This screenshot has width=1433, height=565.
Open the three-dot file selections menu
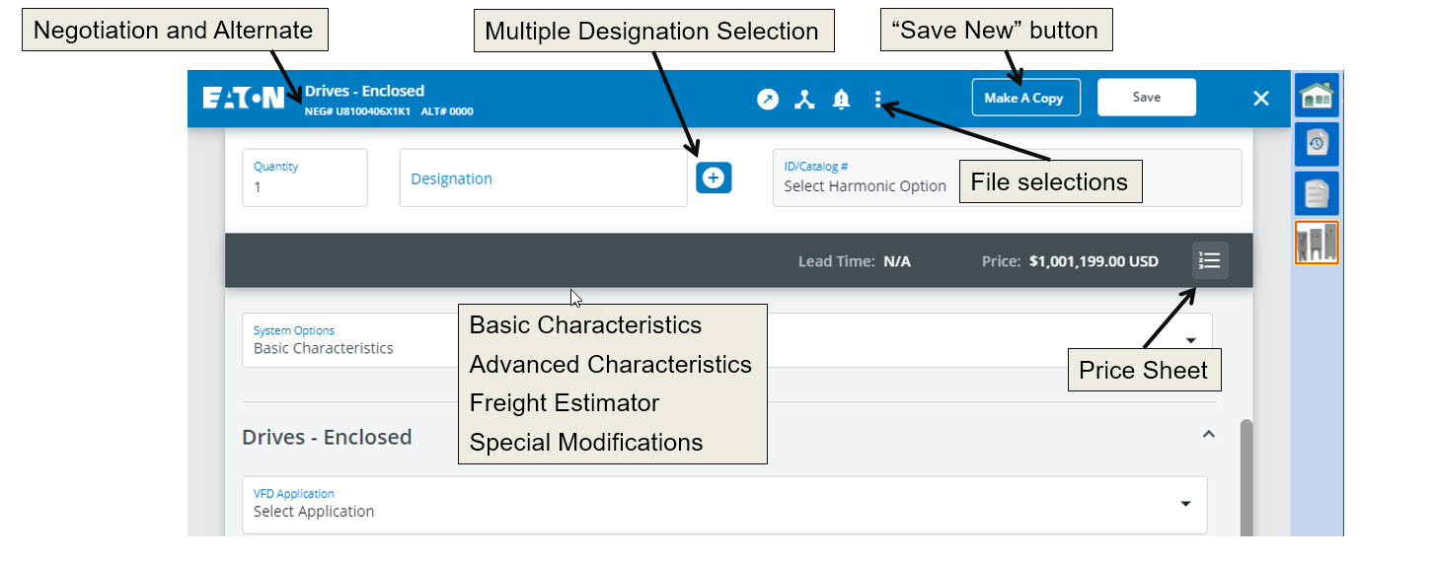877,99
